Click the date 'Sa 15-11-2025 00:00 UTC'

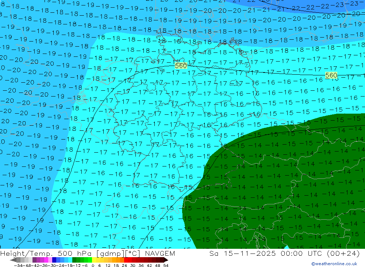pyautogui.click(x=266, y=253)
